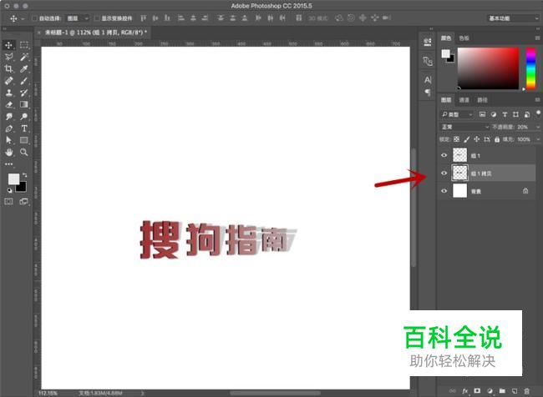
Task: Filter layers by smart objects
Action: (x=527, y=114)
